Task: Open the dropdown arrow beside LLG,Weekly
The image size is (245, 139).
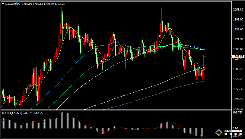Action: point(3,4)
